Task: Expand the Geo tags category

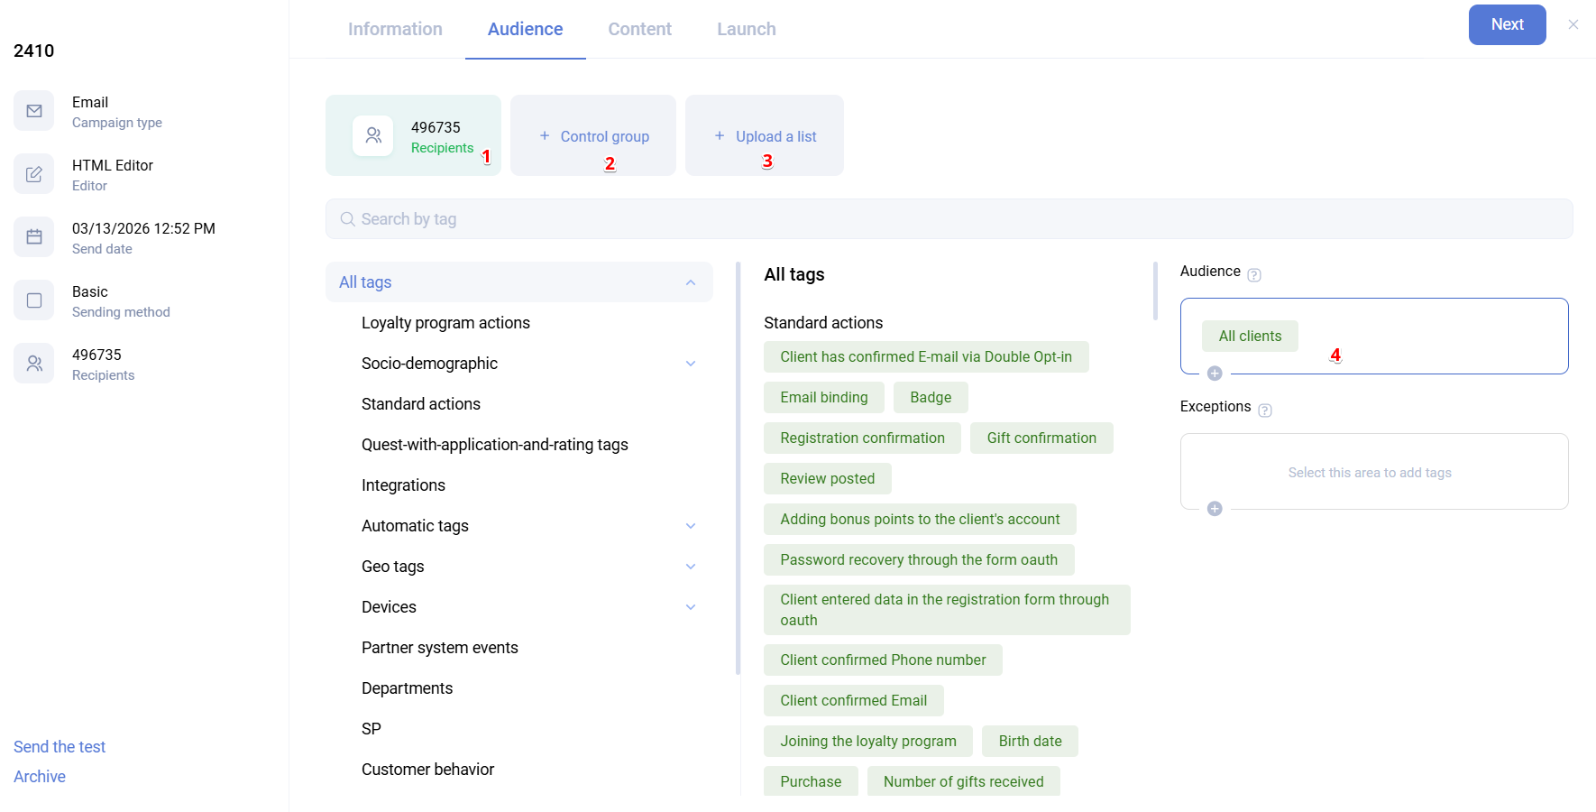Action: 691,567
